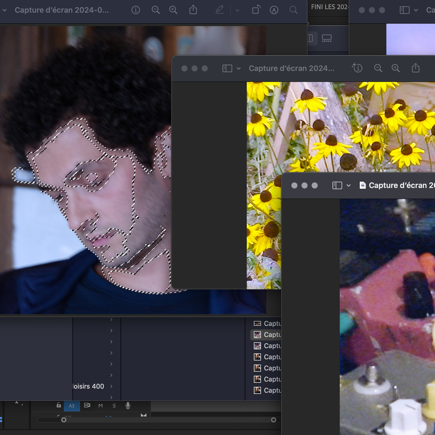The height and width of the screenshot is (435, 435).
Task: Zoom in on the portrait image
Action: coord(173,10)
